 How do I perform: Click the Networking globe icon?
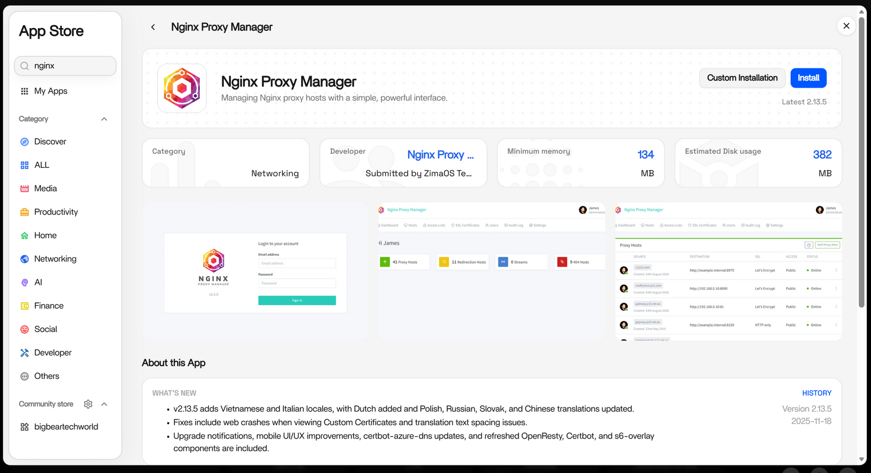point(25,259)
